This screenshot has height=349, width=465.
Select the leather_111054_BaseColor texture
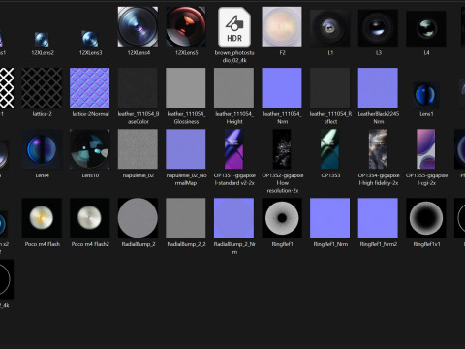pyautogui.click(x=138, y=87)
